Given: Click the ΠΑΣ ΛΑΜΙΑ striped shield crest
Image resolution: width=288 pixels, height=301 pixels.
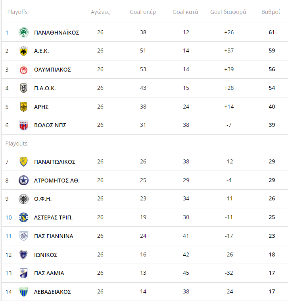Looking at the screenshot, I should [x=23, y=273].
